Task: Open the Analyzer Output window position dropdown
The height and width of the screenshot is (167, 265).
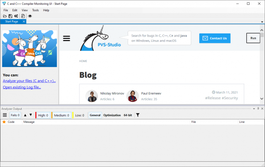Action: (254, 109)
